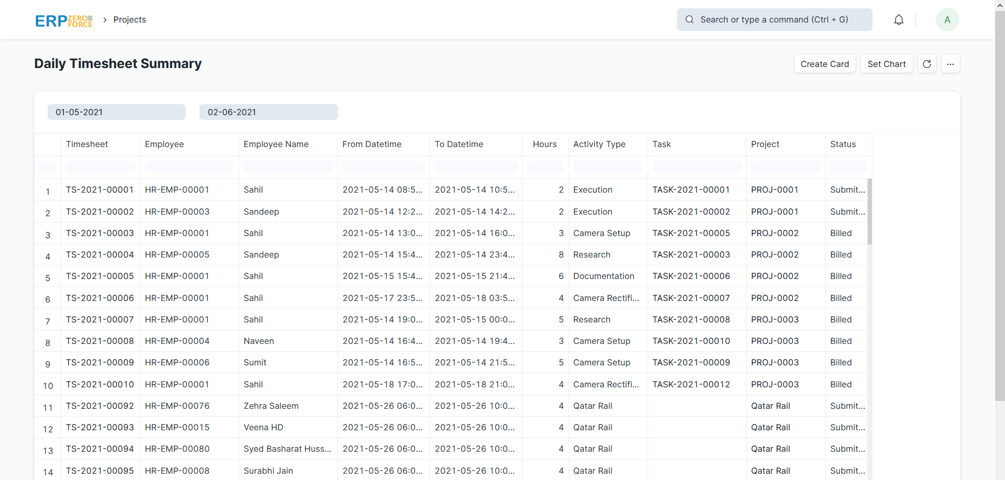The width and height of the screenshot is (1005, 480).
Task: Open the three-dots more options menu
Action: point(951,64)
